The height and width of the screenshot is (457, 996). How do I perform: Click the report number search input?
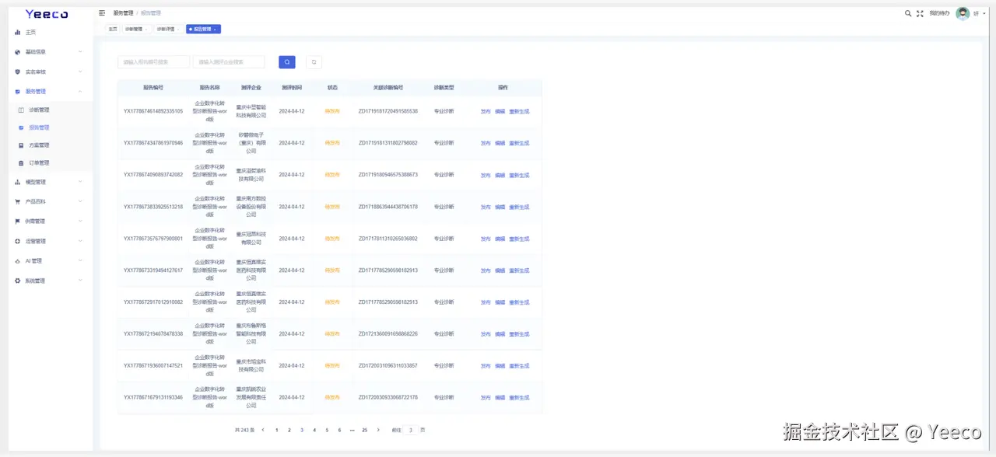pos(154,62)
